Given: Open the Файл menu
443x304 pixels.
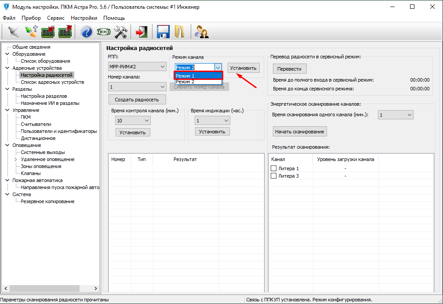Looking at the screenshot, I should 9,18.
